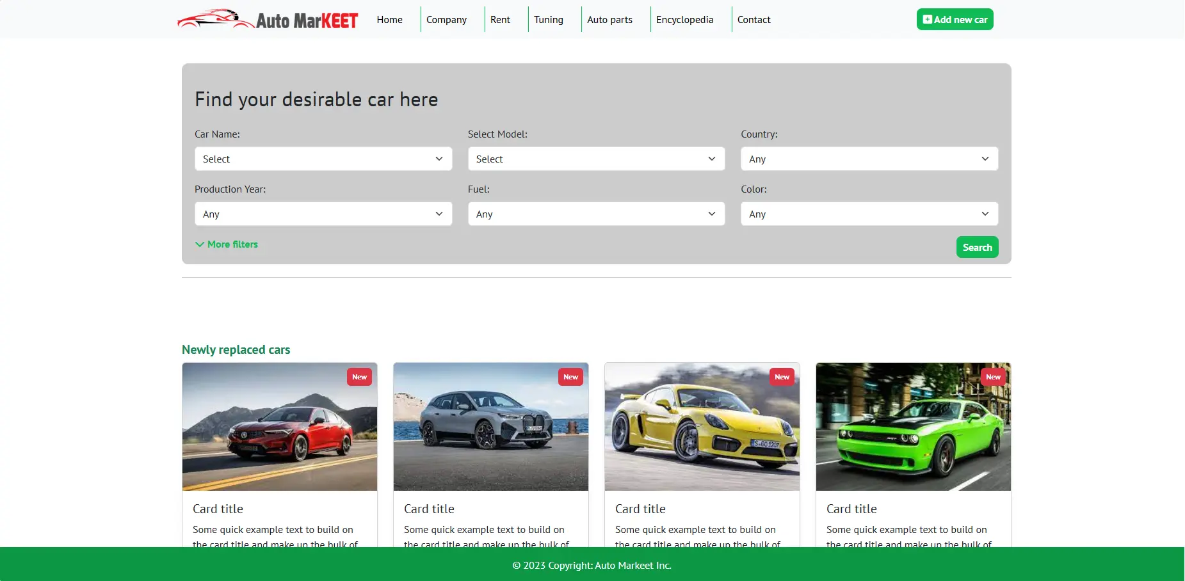1185x581 pixels.
Task: Expand the More filters chevron
Action: (200, 244)
